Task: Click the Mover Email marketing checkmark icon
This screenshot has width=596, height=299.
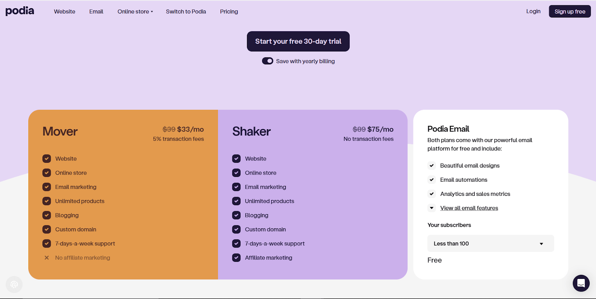Action: 47,187
